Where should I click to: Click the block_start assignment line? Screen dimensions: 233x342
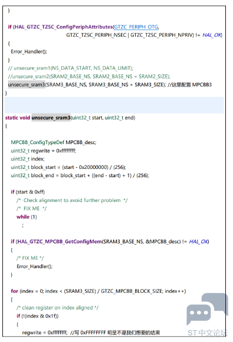(x=68, y=167)
